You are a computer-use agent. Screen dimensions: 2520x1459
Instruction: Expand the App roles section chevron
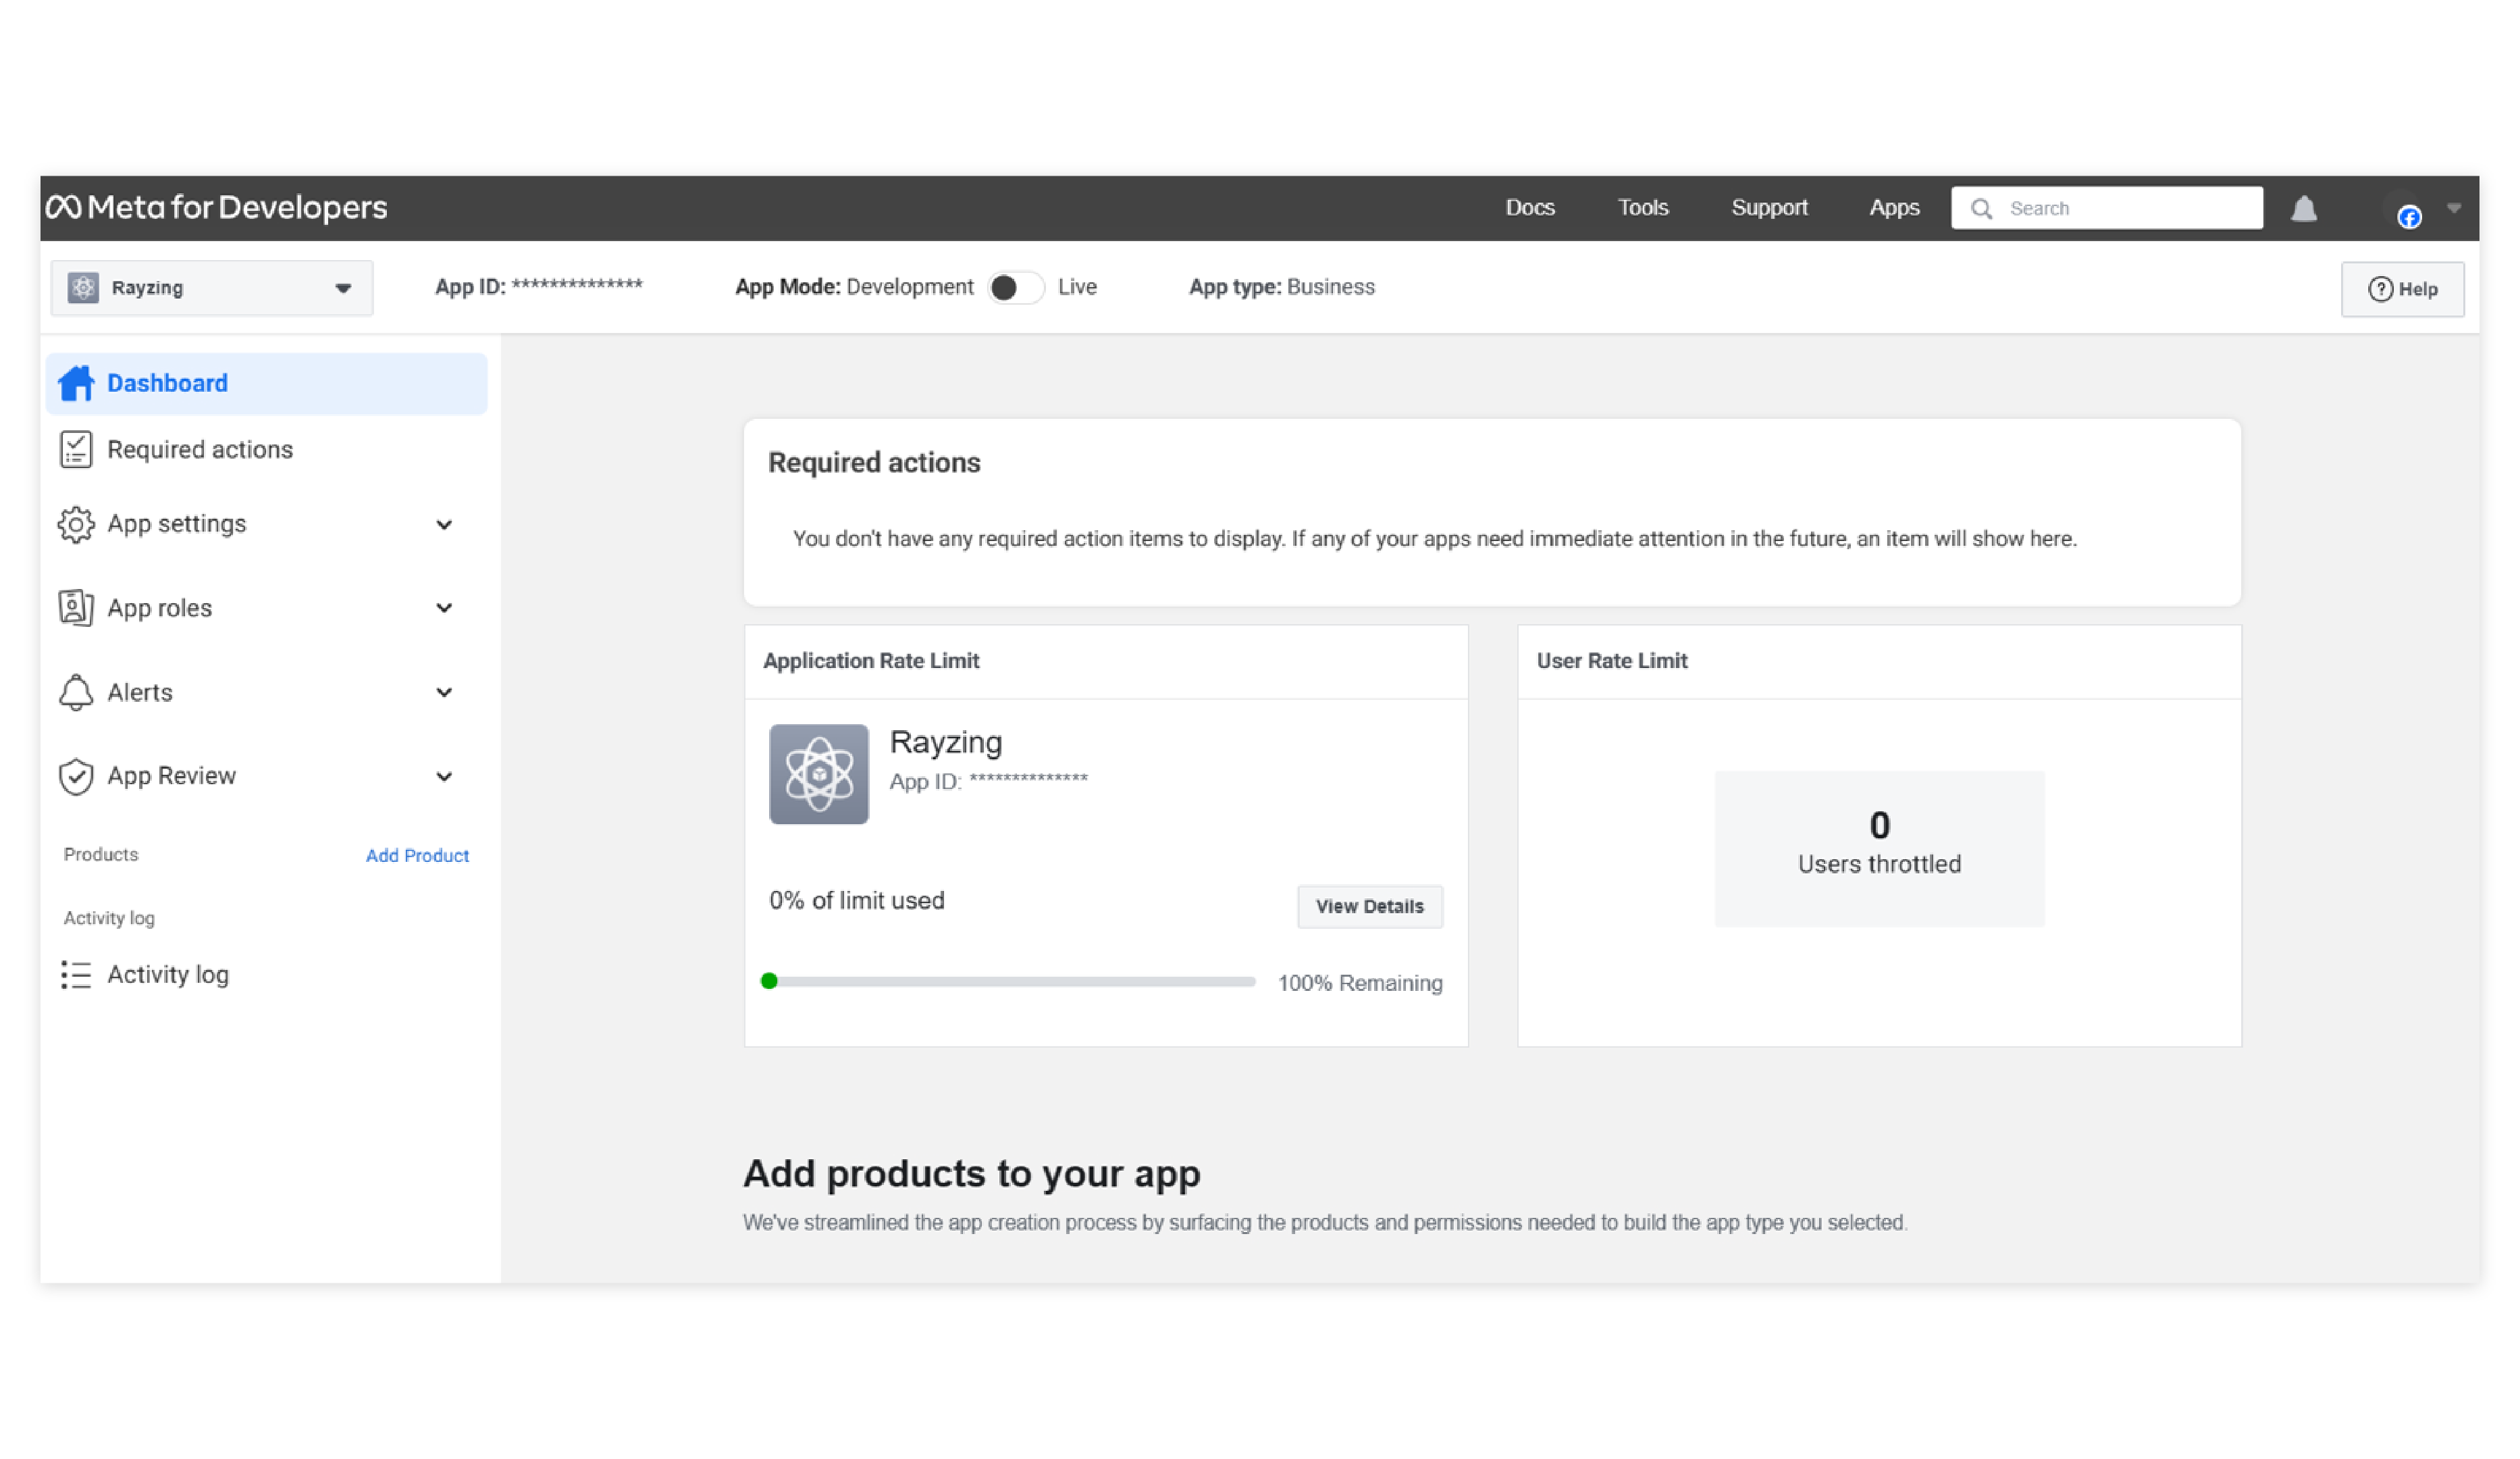pos(444,608)
